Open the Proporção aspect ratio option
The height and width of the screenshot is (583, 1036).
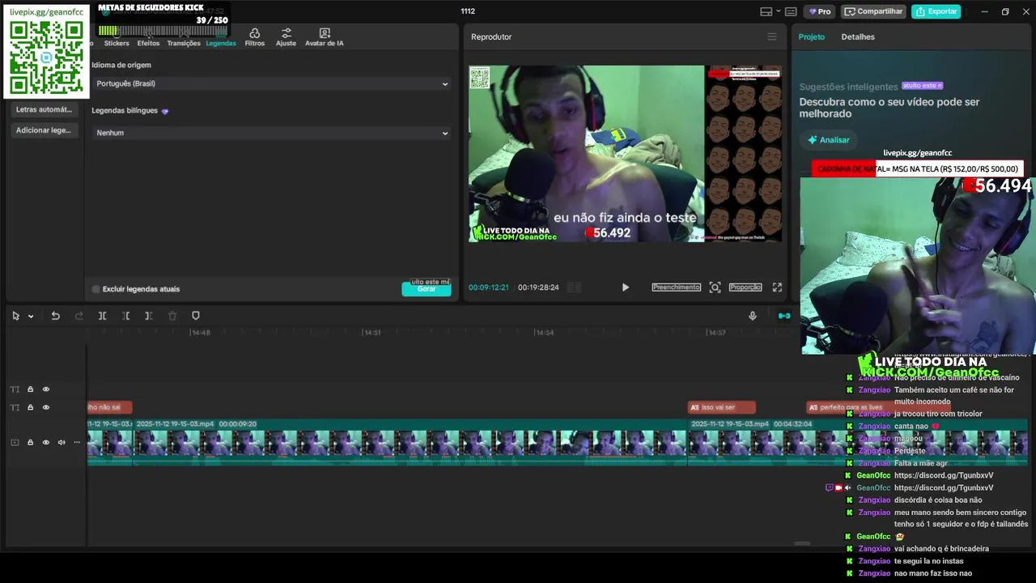pos(745,287)
